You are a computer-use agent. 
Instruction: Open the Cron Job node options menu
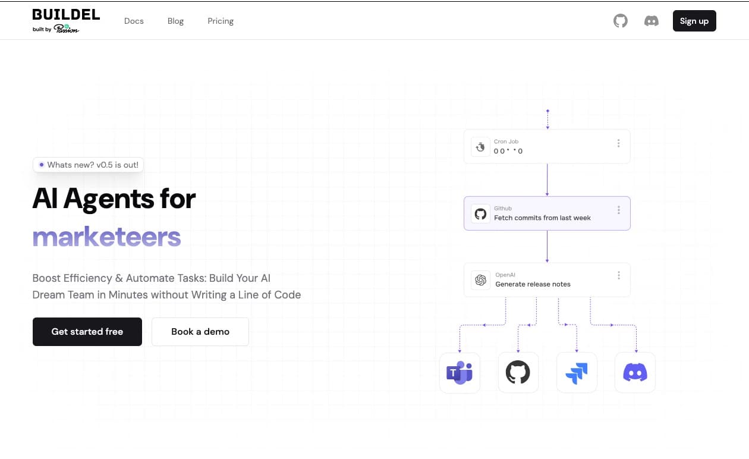click(618, 143)
